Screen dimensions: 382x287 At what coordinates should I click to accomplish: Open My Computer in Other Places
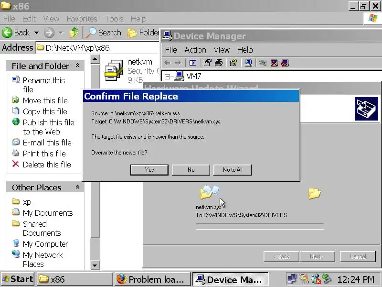tap(45, 244)
